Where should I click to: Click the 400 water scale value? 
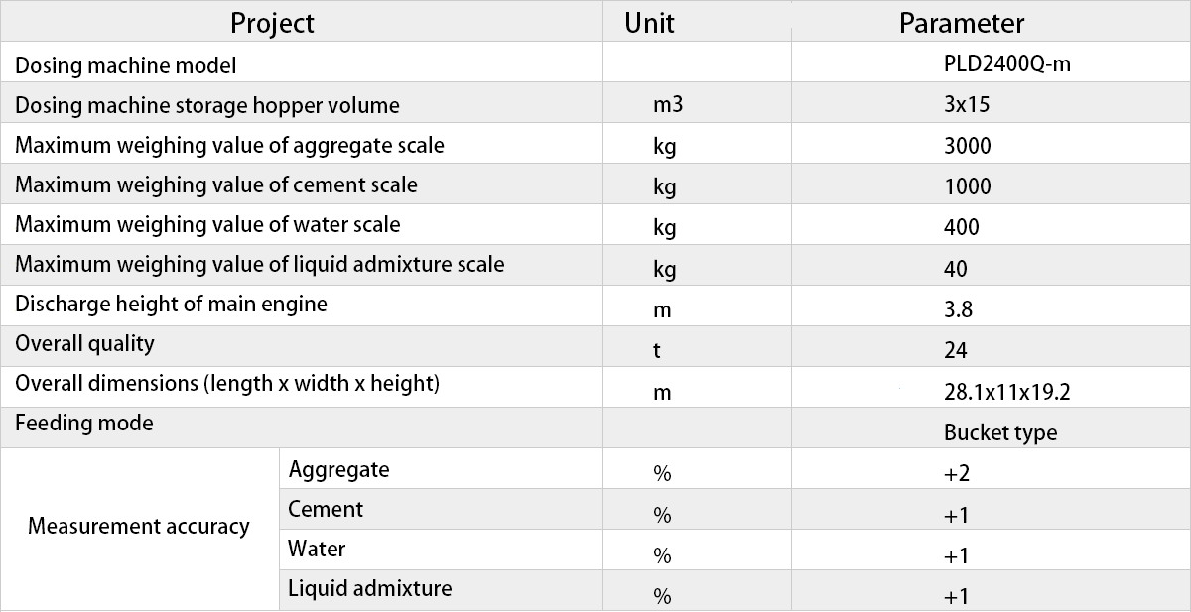962,227
